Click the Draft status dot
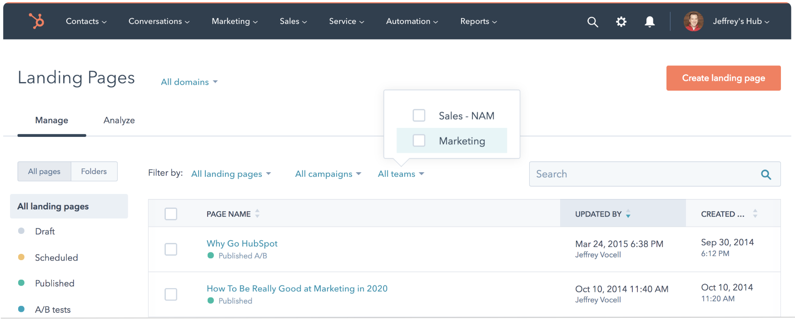This screenshot has width=795, height=320. pyautogui.click(x=21, y=231)
